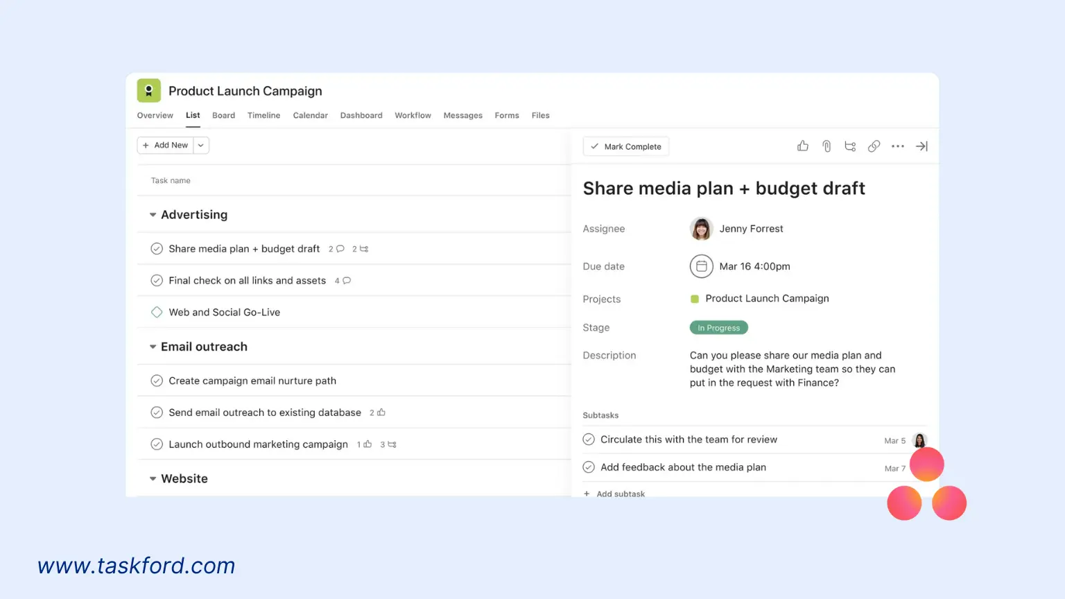
Task: Open the Timeline tab
Action: (263, 116)
